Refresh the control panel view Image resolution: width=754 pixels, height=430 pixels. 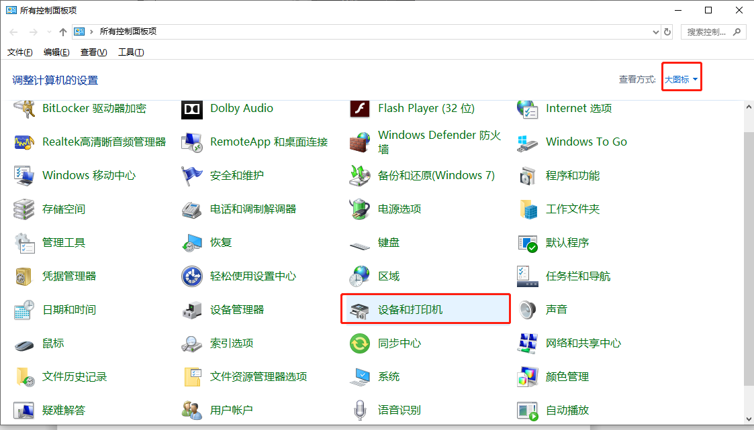667,32
